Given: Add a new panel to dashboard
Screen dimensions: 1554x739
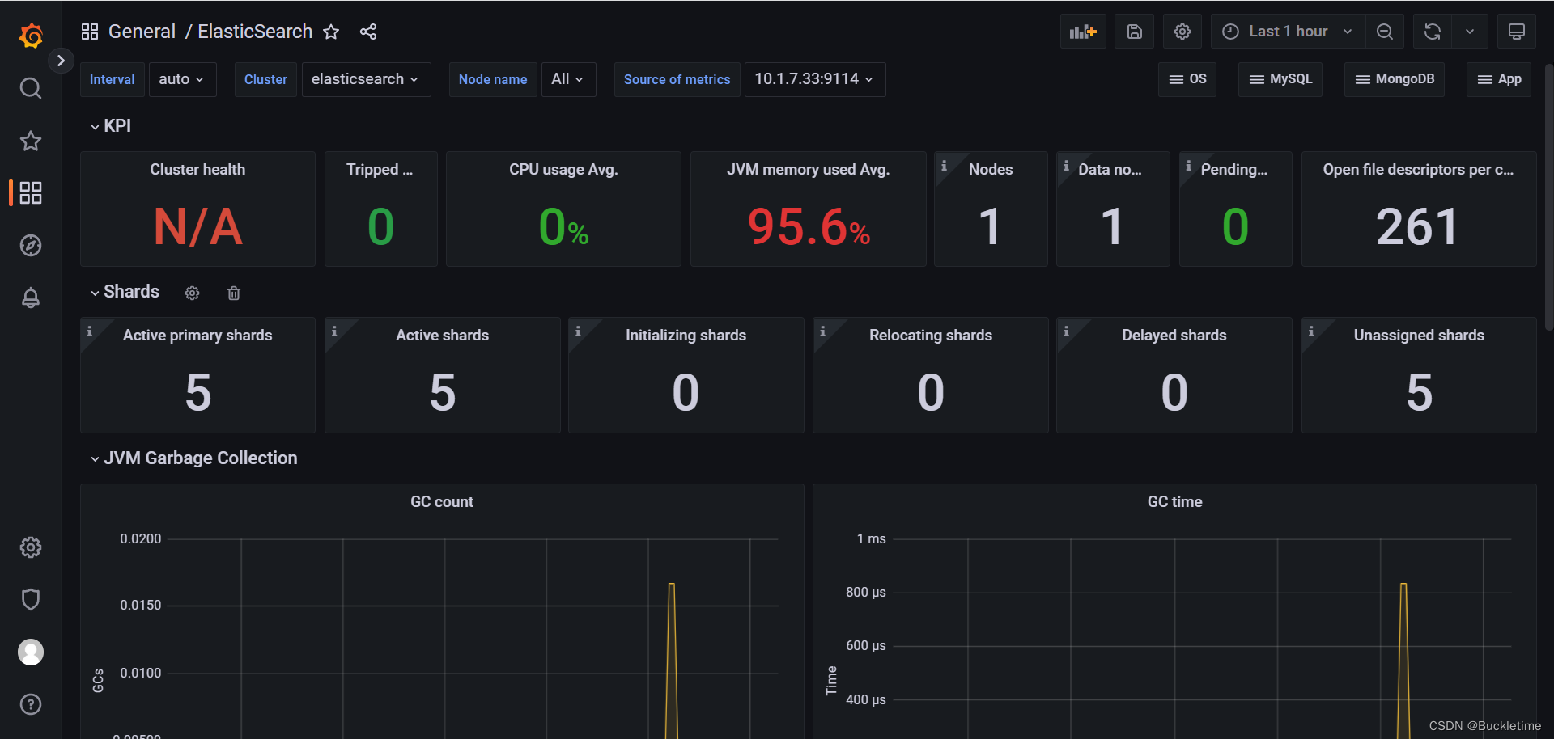Looking at the screenshot, I should coord(1083,32).
